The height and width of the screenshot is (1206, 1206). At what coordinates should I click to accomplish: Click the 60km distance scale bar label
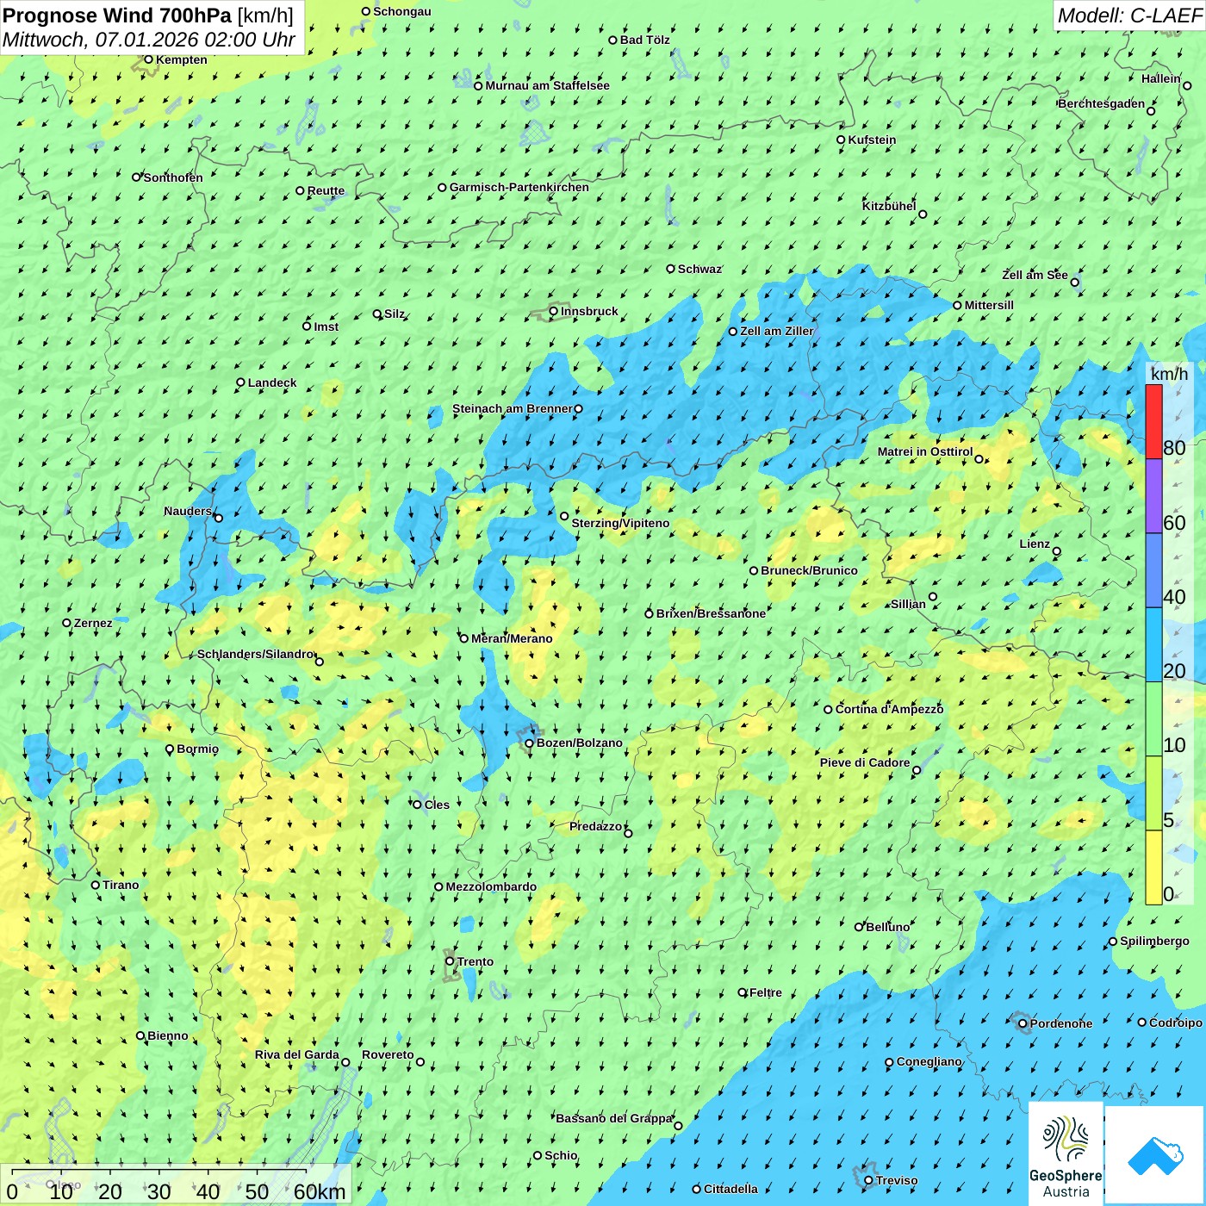pos(320,1191)
